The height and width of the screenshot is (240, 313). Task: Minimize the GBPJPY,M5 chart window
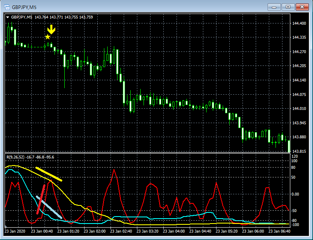(x=274, y=7)
